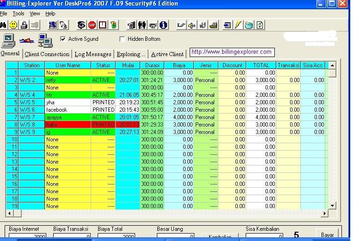Click the TOTAL column header
This screenshot has height=241, width=353.
[261, 65]
